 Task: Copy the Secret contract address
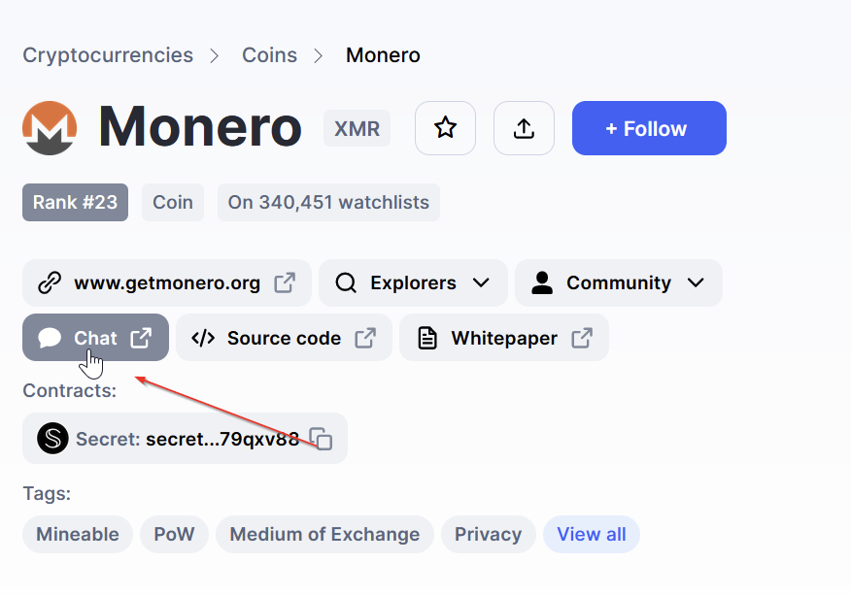[322, 439]
